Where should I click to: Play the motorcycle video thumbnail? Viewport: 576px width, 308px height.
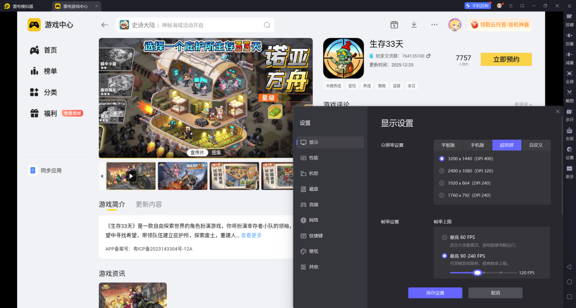click(131, 176)
